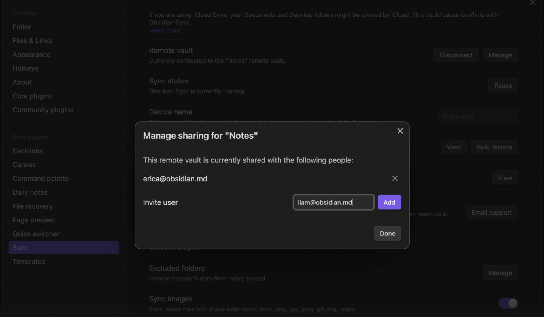The height and width of the screenshot is (317, 544).
Task: Click the Email support button
Action: [x=492, y=212]
